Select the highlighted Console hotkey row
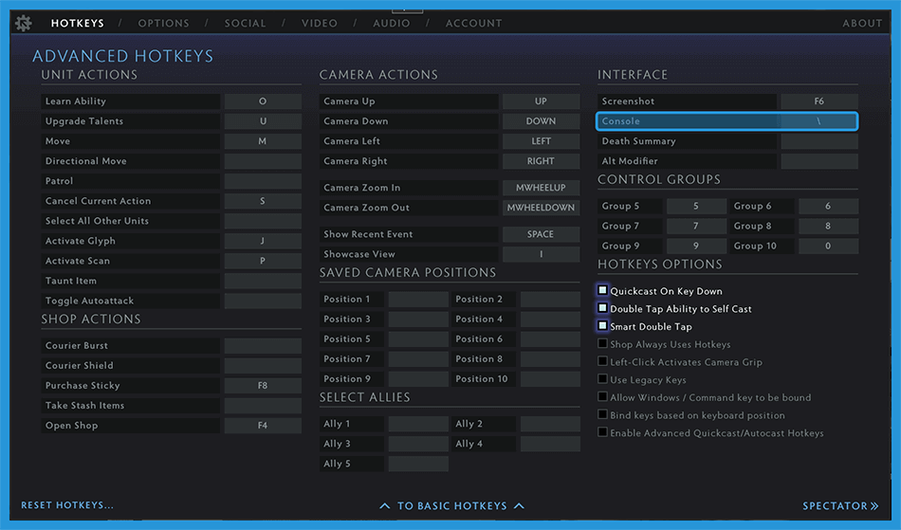Screen dimensions: 901x530 pyautogui.click(x=727, y=121)
